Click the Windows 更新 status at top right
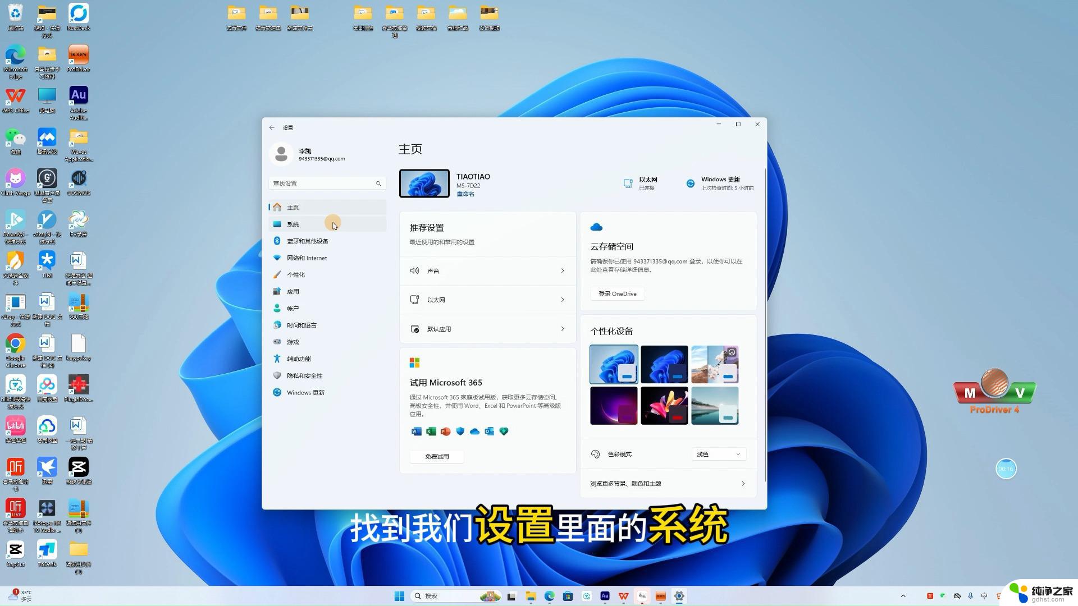Screen dimensions: 1078x606 click(x=720, y=183)
